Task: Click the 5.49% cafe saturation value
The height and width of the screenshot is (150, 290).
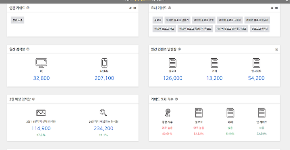Action: 230,134
